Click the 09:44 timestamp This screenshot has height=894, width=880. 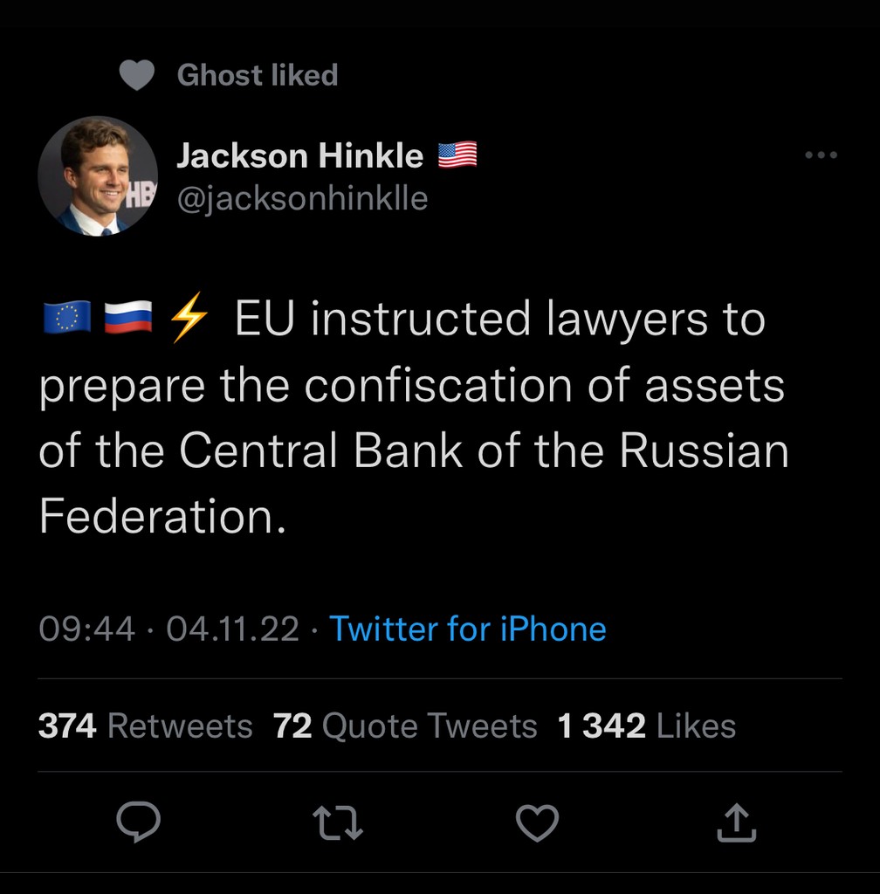(x=87, y=629)
